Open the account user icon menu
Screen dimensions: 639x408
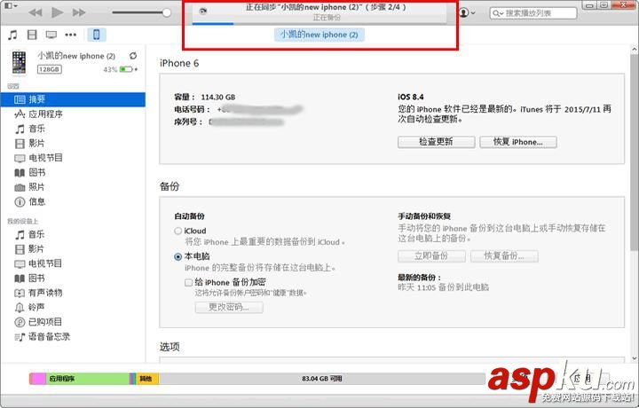tap(467, 12)
